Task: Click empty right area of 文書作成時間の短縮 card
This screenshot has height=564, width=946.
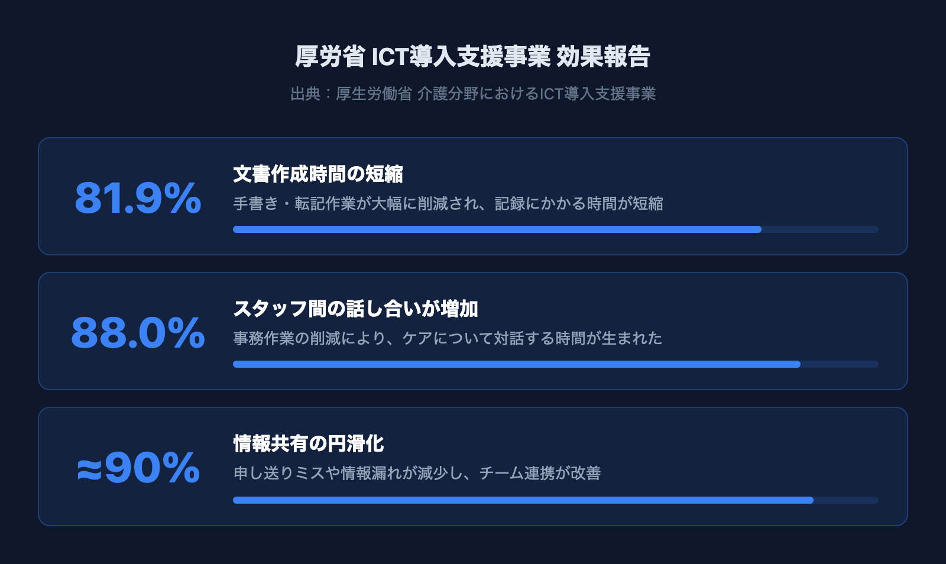Action: 798,177
